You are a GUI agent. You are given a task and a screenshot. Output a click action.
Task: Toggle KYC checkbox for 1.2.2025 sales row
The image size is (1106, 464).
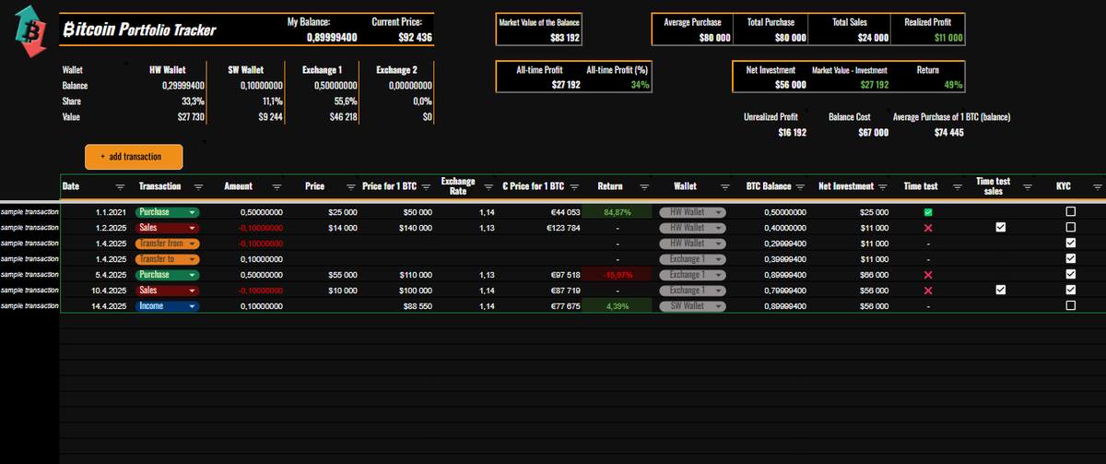[x=1070, y=228]
